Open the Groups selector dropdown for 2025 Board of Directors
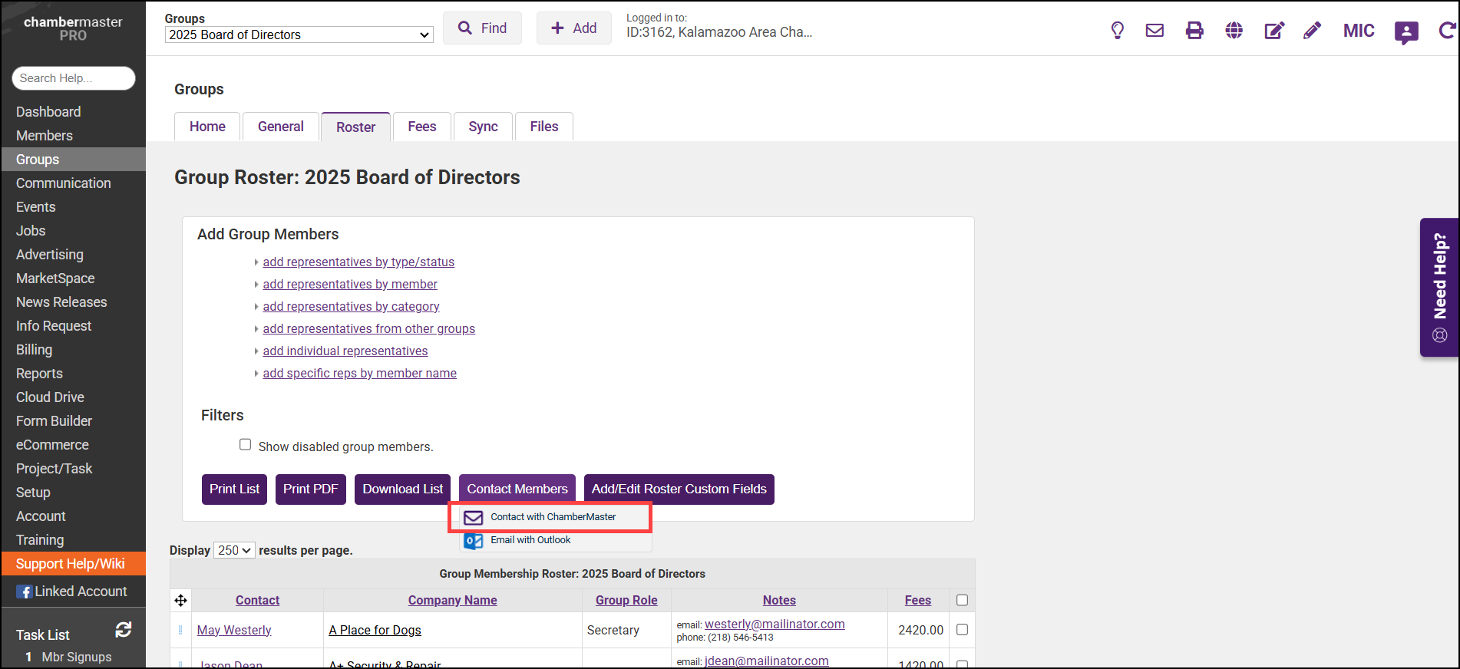 pos(299,35)
